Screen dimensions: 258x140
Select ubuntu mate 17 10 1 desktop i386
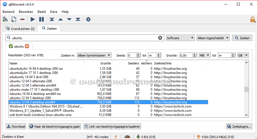[x=108, y=90]
